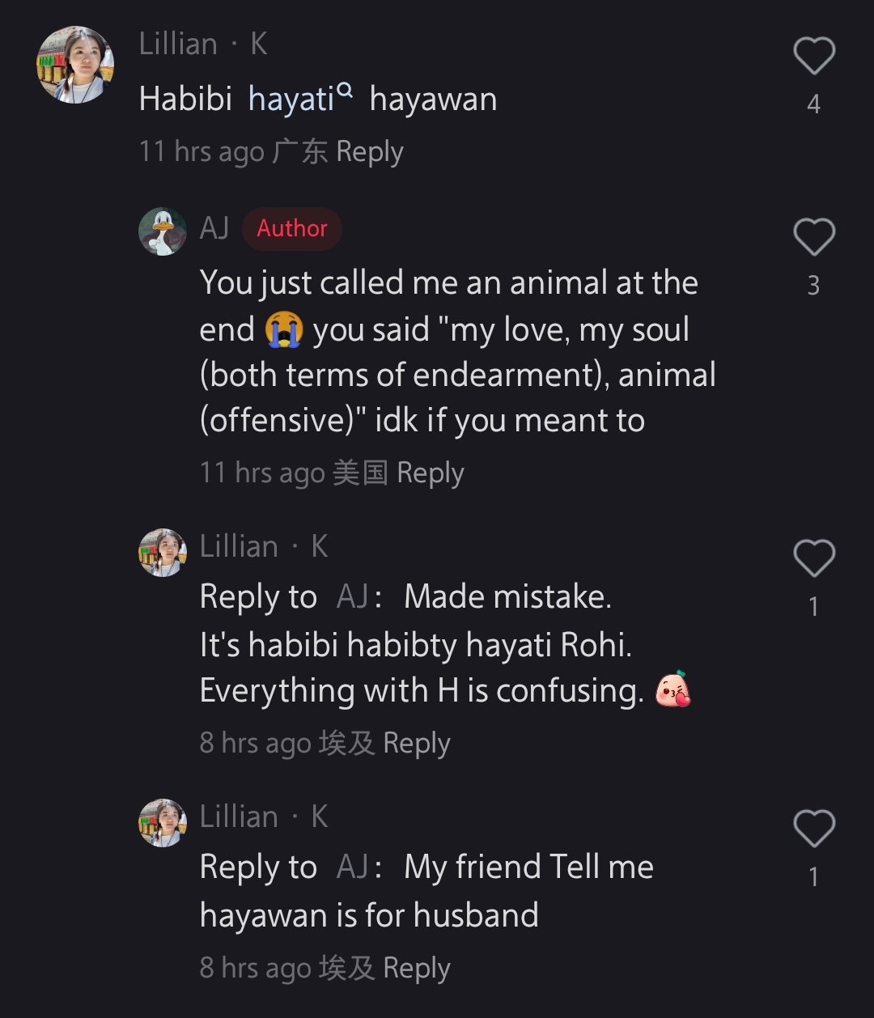Open AJ's profile via username

[214, 228]
